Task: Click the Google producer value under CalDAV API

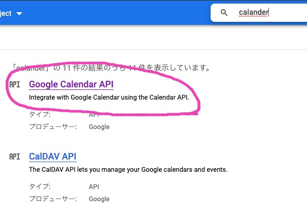Action: (99, 199)
